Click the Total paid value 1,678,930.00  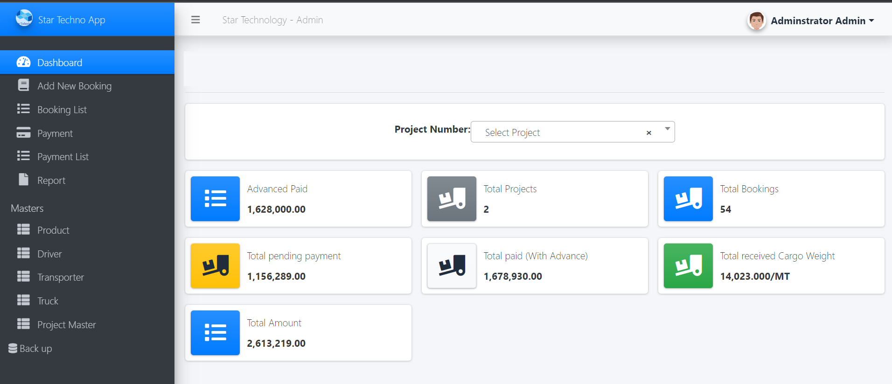coord(513,276)
